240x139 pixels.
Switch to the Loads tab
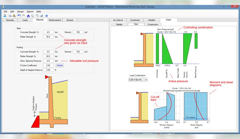(x=25, y=20)
